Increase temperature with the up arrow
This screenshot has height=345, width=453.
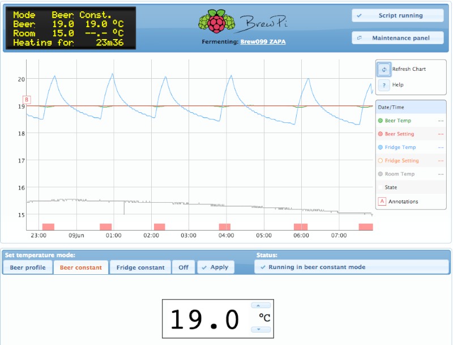(260, 305)
